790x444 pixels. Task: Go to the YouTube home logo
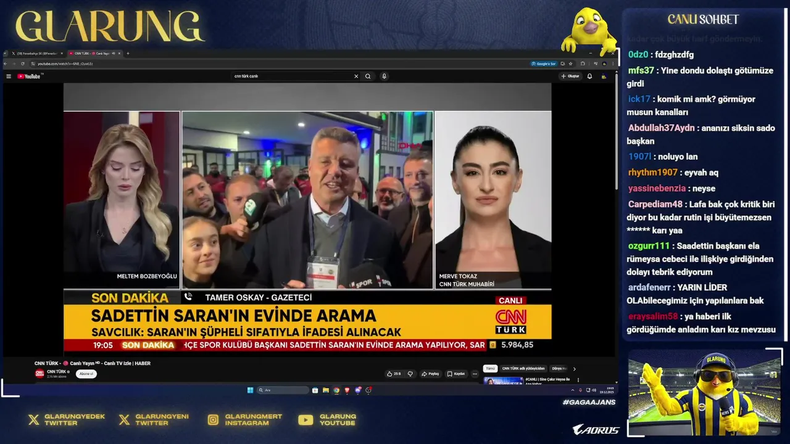point(28,76)
